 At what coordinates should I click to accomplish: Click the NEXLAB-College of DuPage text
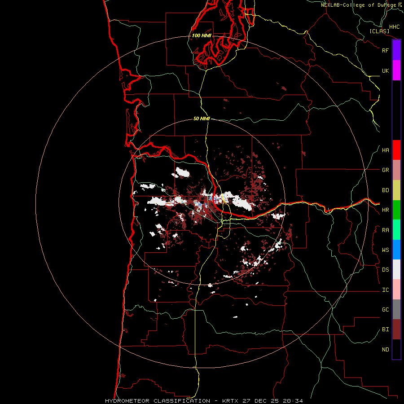[x=358, y=5]
